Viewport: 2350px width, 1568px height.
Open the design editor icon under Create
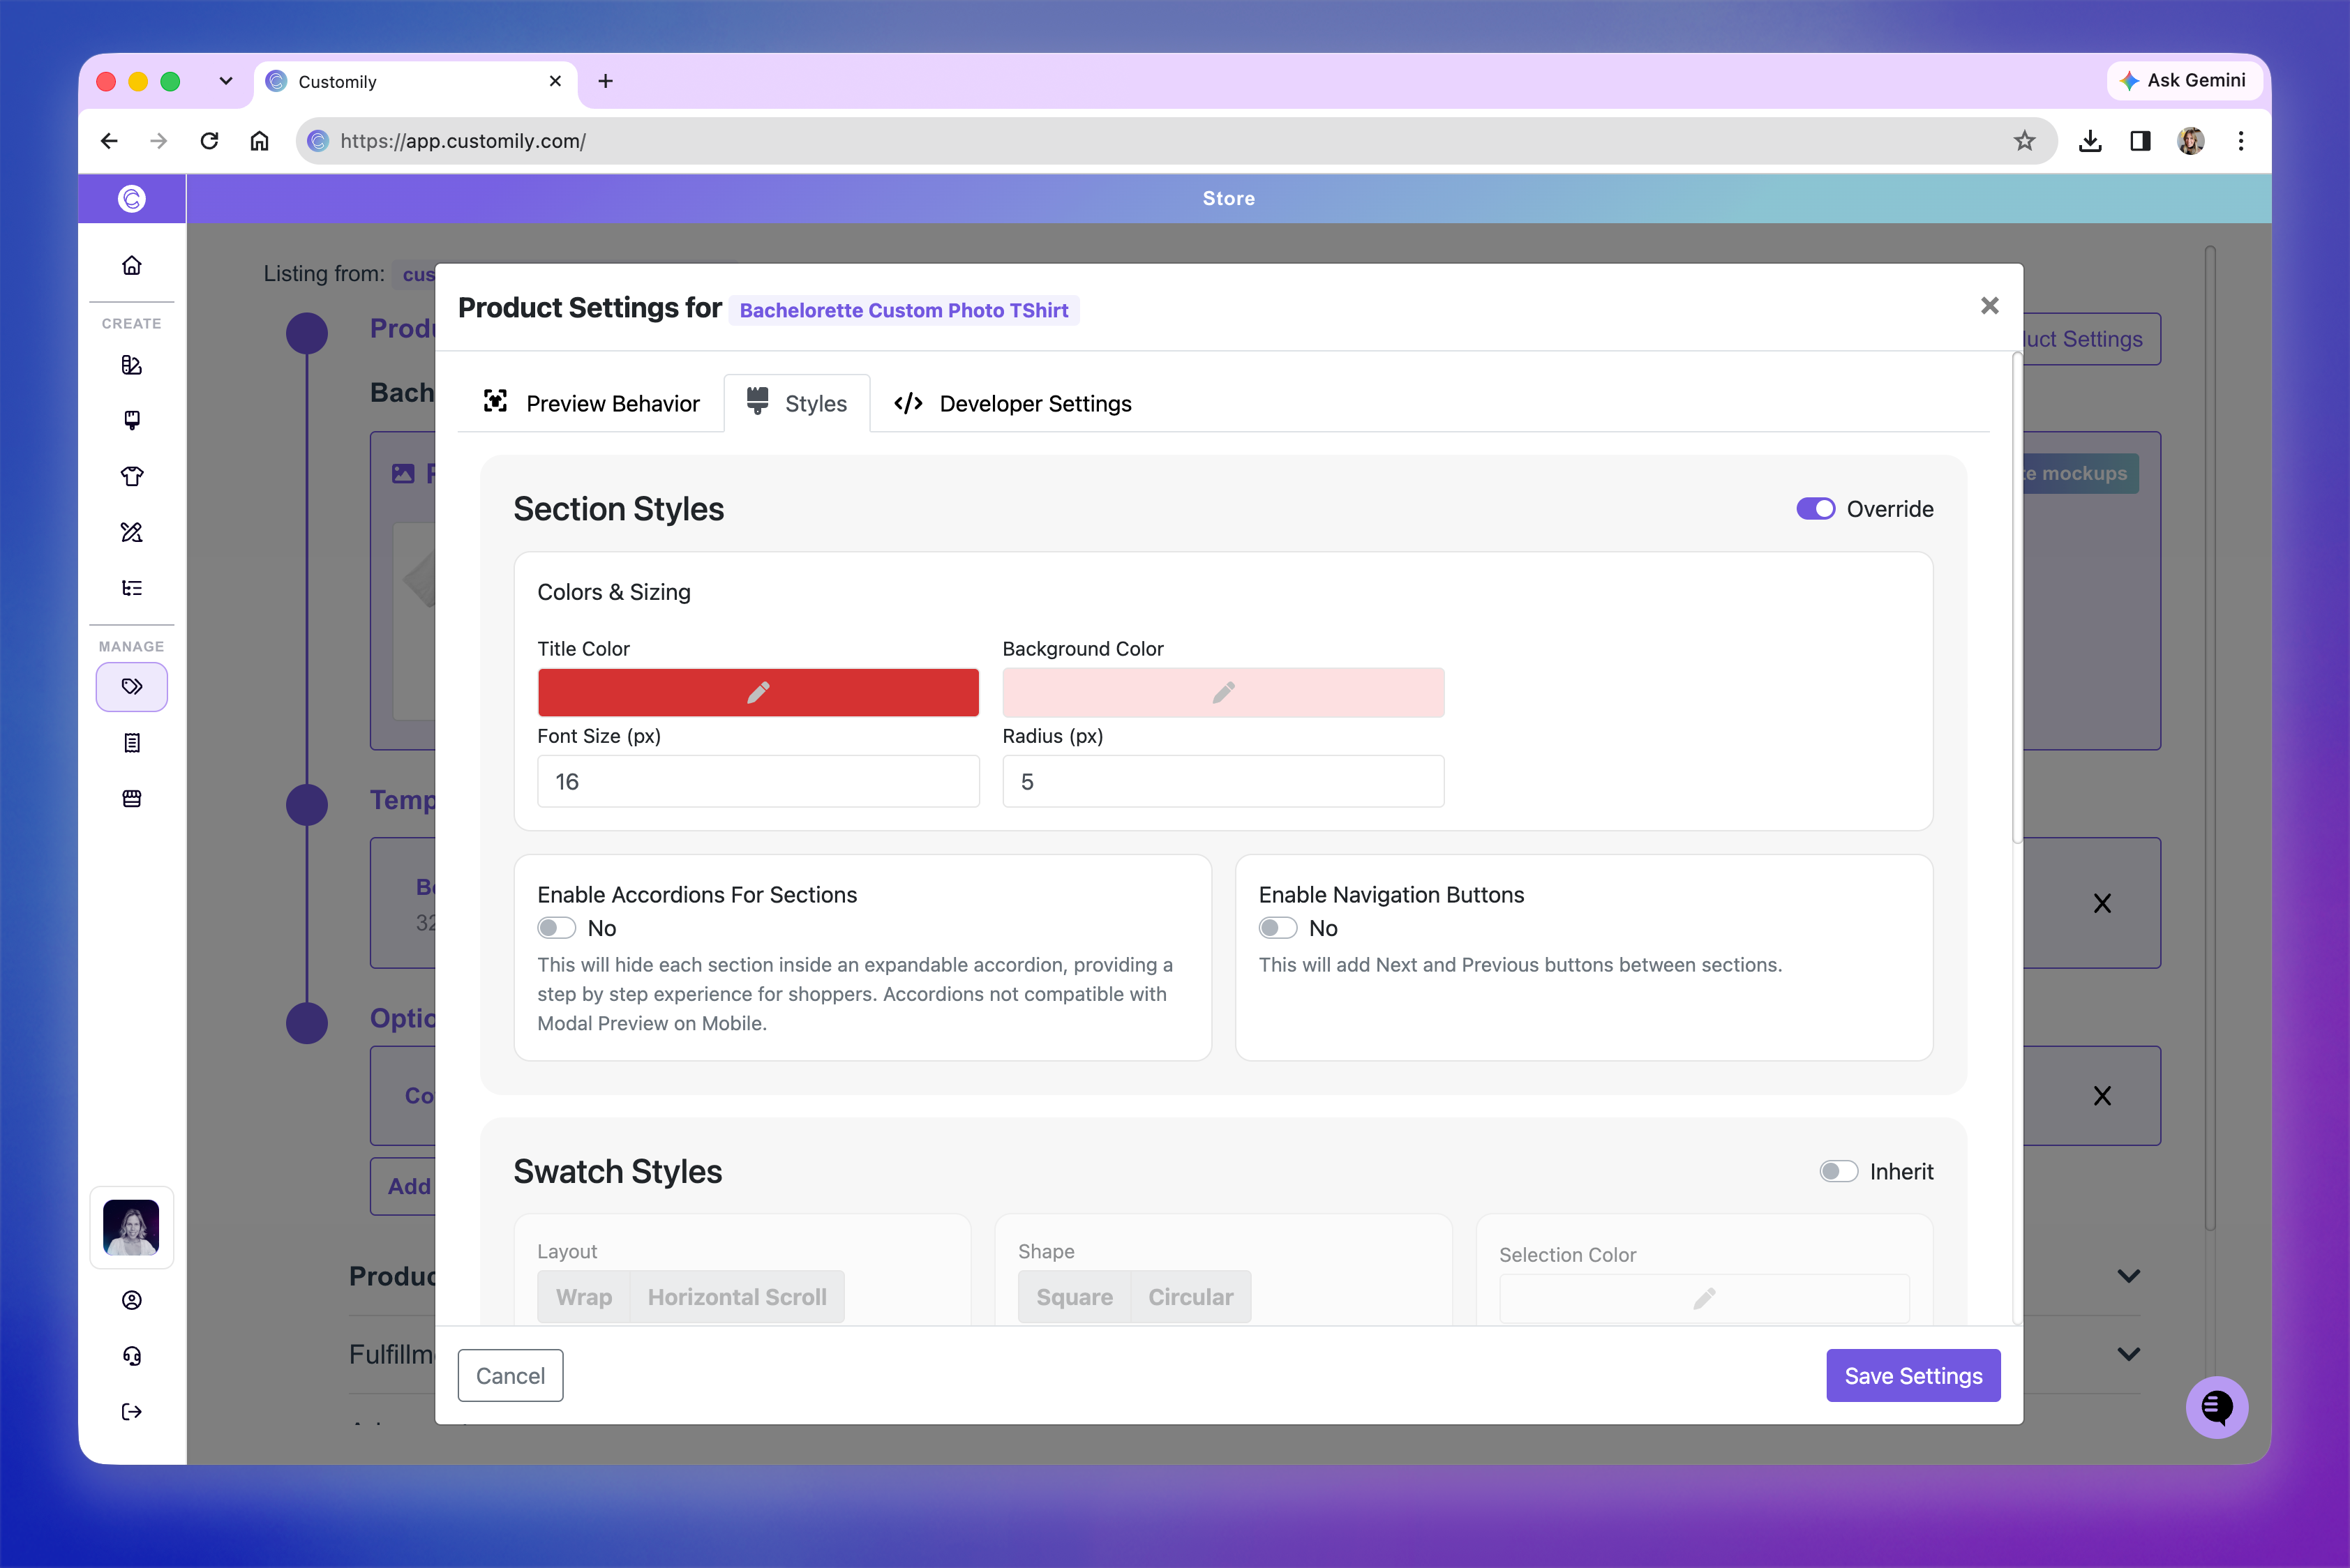click(131, 365)
